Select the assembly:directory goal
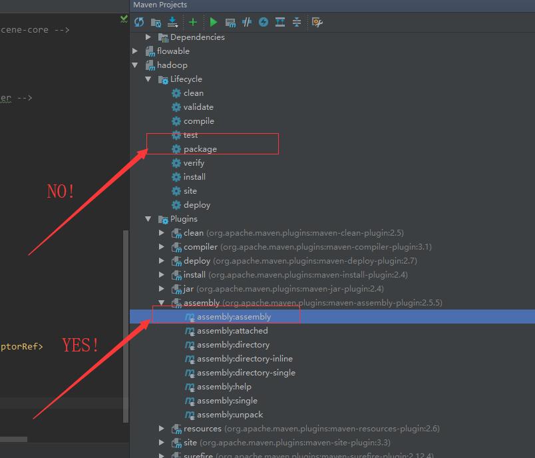 pyautogui.click(x=233, y=345)
